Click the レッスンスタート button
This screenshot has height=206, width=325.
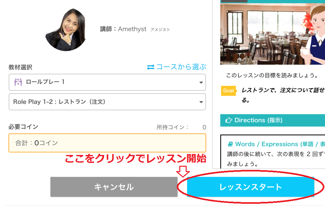(251, 187)
